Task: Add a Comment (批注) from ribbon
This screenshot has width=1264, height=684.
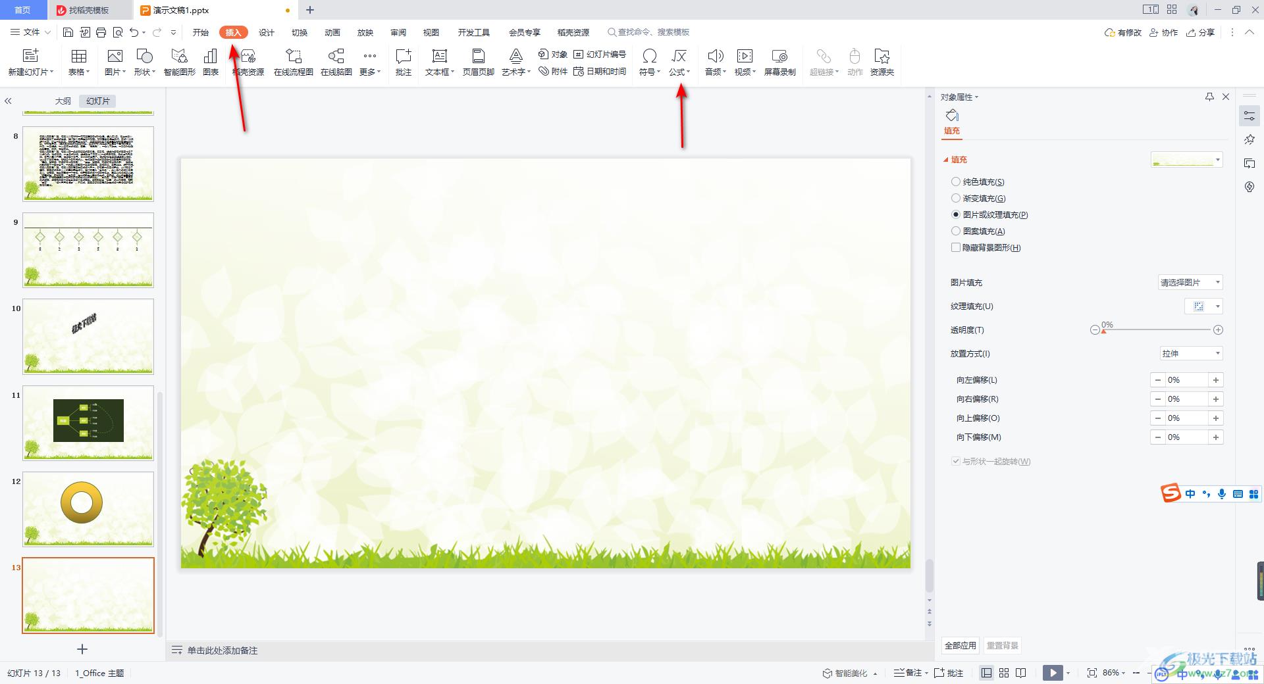Action: coord(404,62)
